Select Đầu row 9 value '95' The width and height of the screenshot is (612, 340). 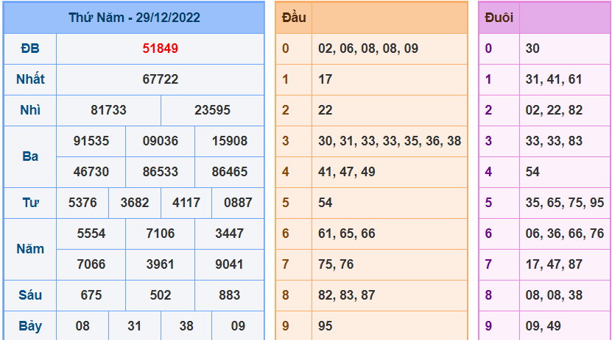pos(325,326)
